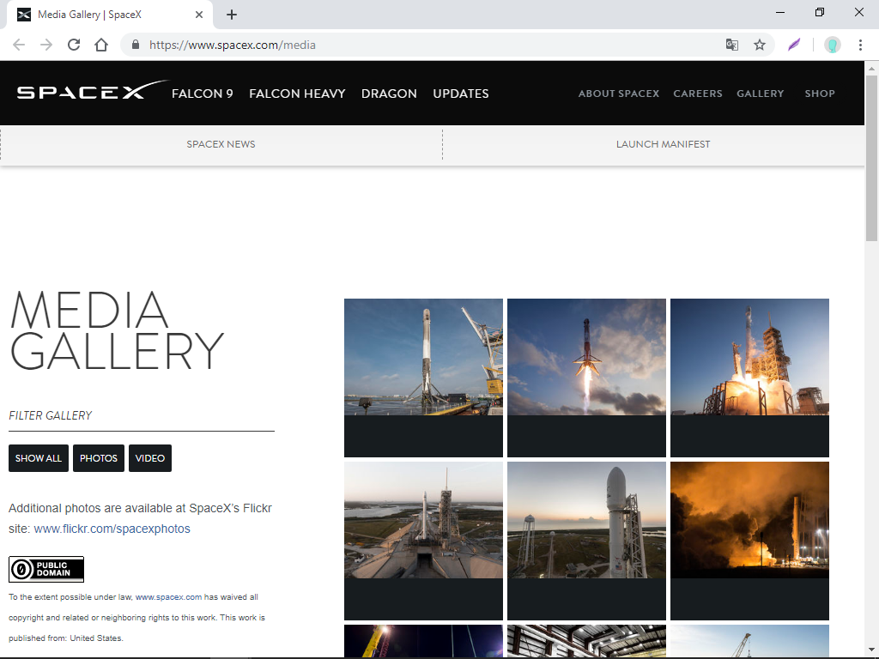Navigate to Gallery
The height and width of the screenshot is (659, 879).
761,94
